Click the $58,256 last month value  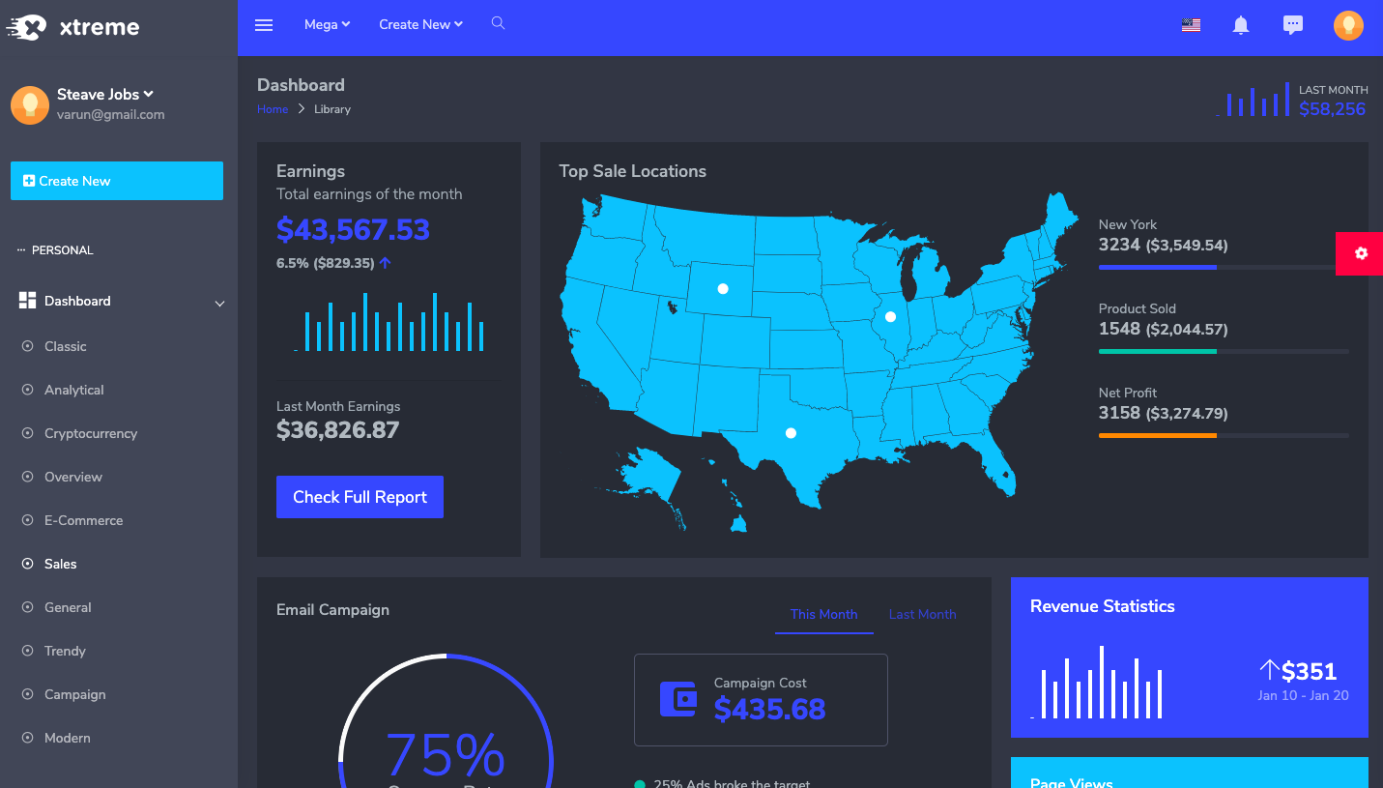(1333, 109)
